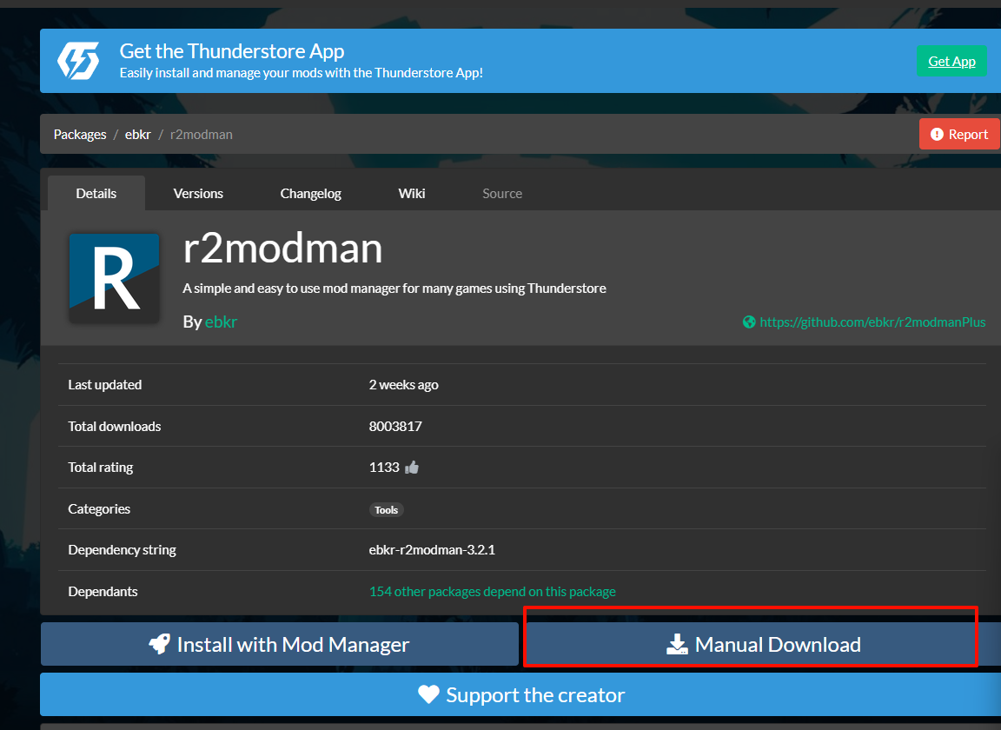1001x730 pixels.
Task: Click 'Easily install and manage your mods' text
Action: 302,73
